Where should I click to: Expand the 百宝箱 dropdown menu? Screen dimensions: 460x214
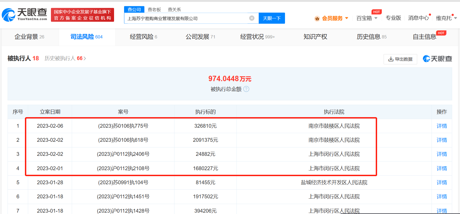(376, 18)
